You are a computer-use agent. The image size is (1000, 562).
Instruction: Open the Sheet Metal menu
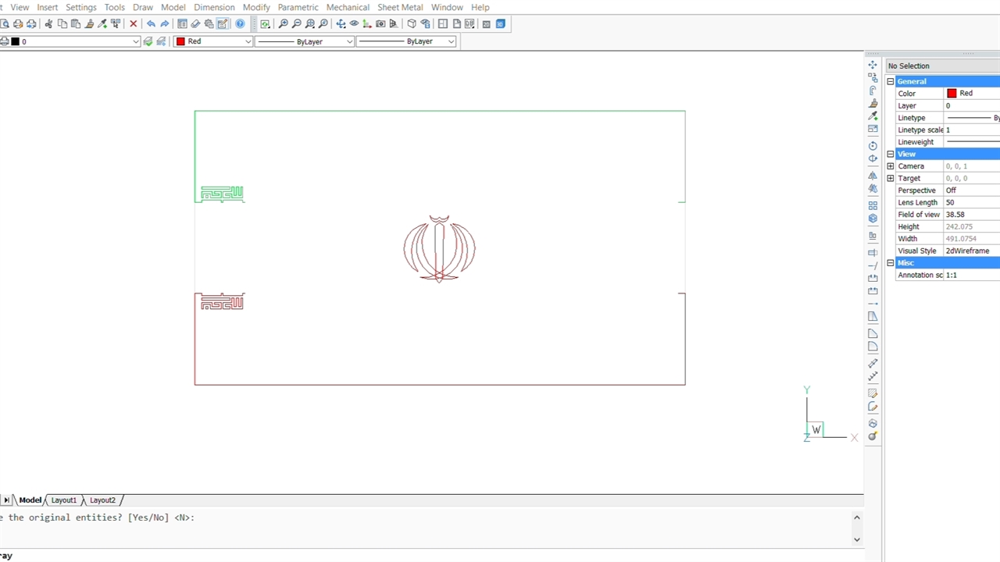(400, 7)
